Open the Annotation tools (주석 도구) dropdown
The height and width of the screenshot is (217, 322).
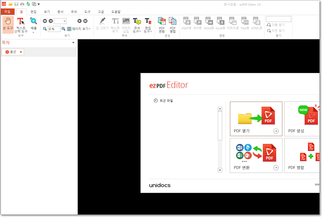click(137, 25)
